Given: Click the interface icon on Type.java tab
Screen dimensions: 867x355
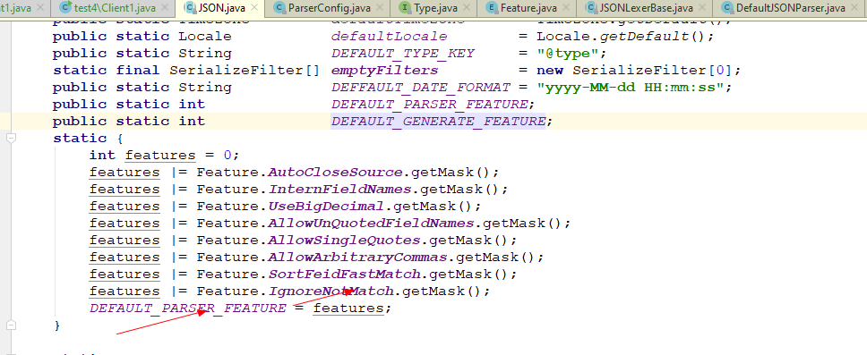Looking at the screenshot, I should coord(406,8).
